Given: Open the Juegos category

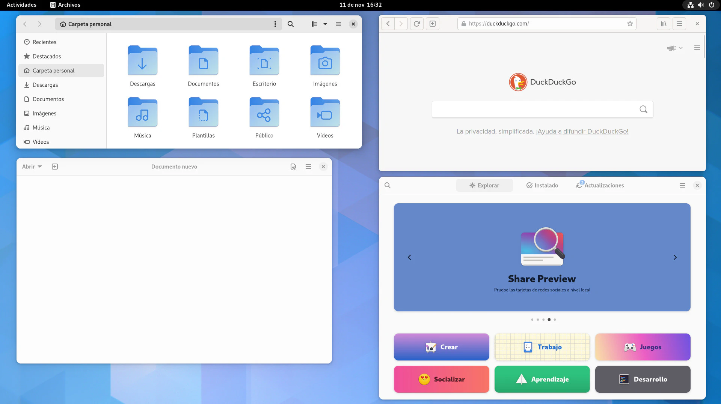Looking at the screenshot, I should click(x=643, y=347).
